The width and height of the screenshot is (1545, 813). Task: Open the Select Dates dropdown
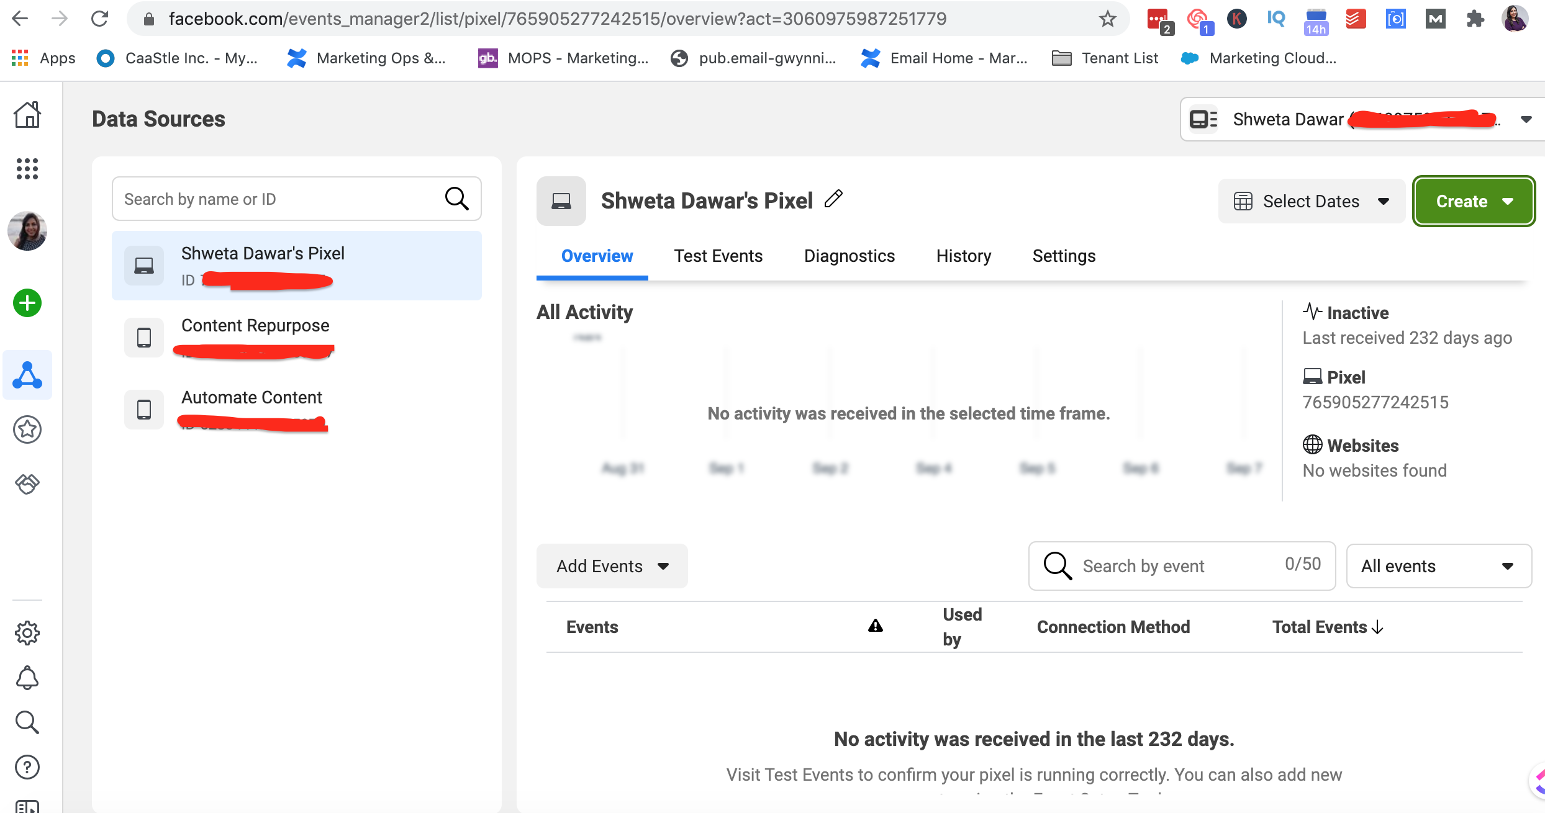point(1312,201)
